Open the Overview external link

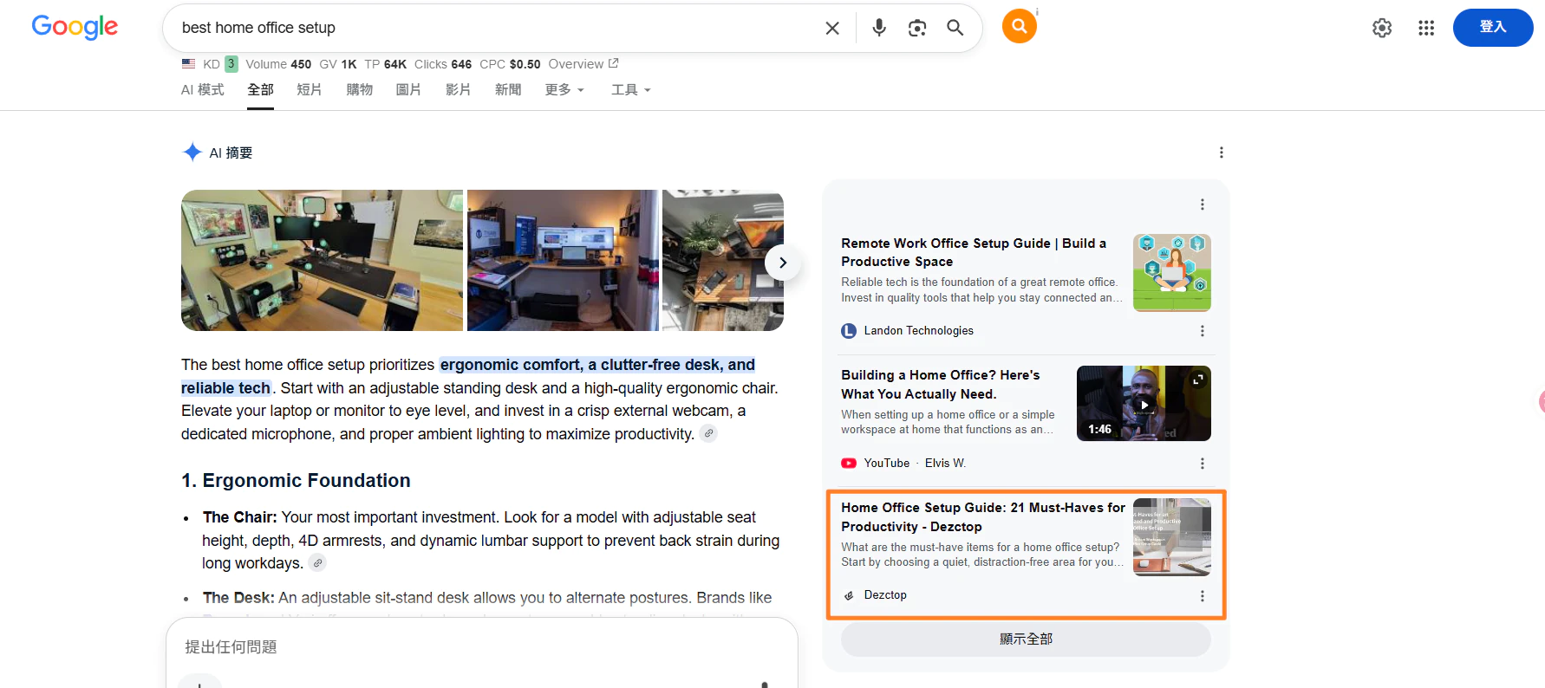583,64
